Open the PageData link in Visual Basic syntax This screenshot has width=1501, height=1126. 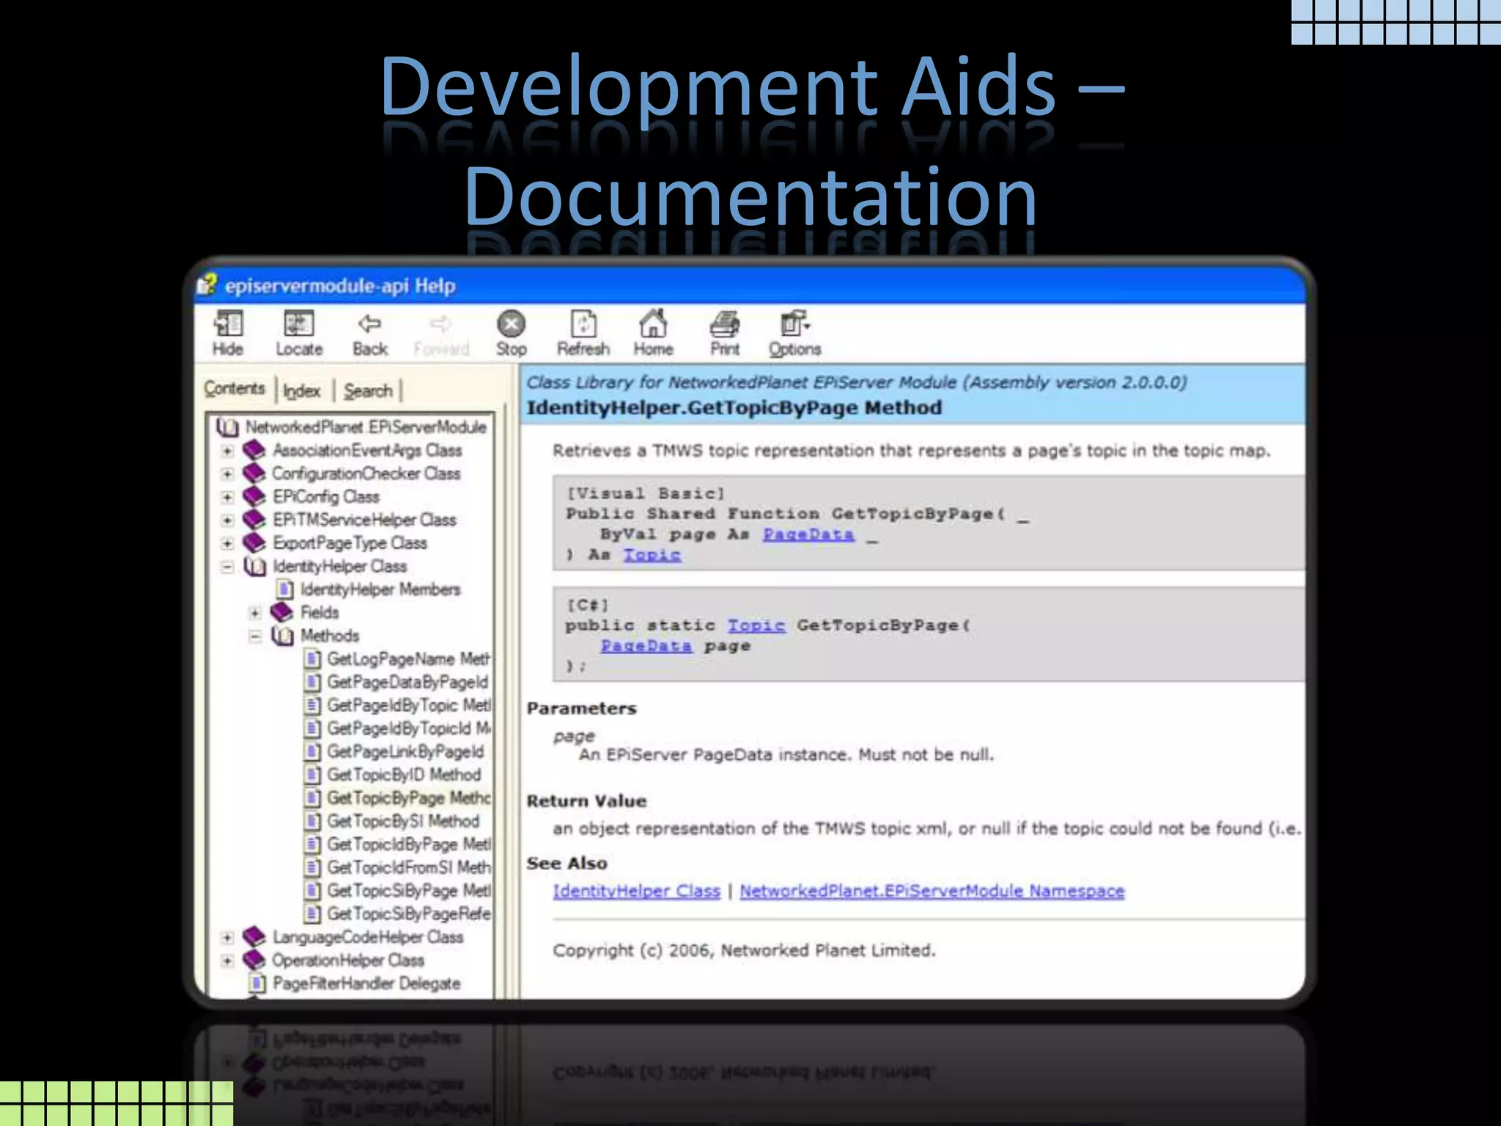point(808,534)
